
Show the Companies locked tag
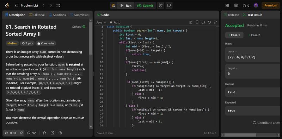point(46,43)
